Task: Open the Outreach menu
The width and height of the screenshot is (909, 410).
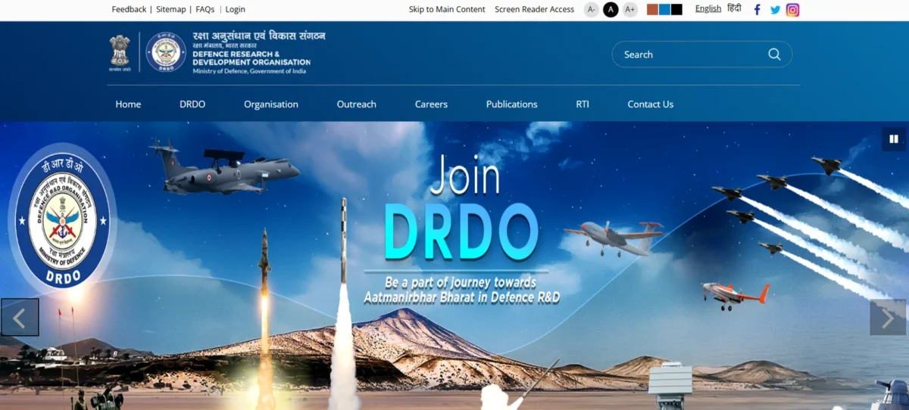Action: pos(357,104)
